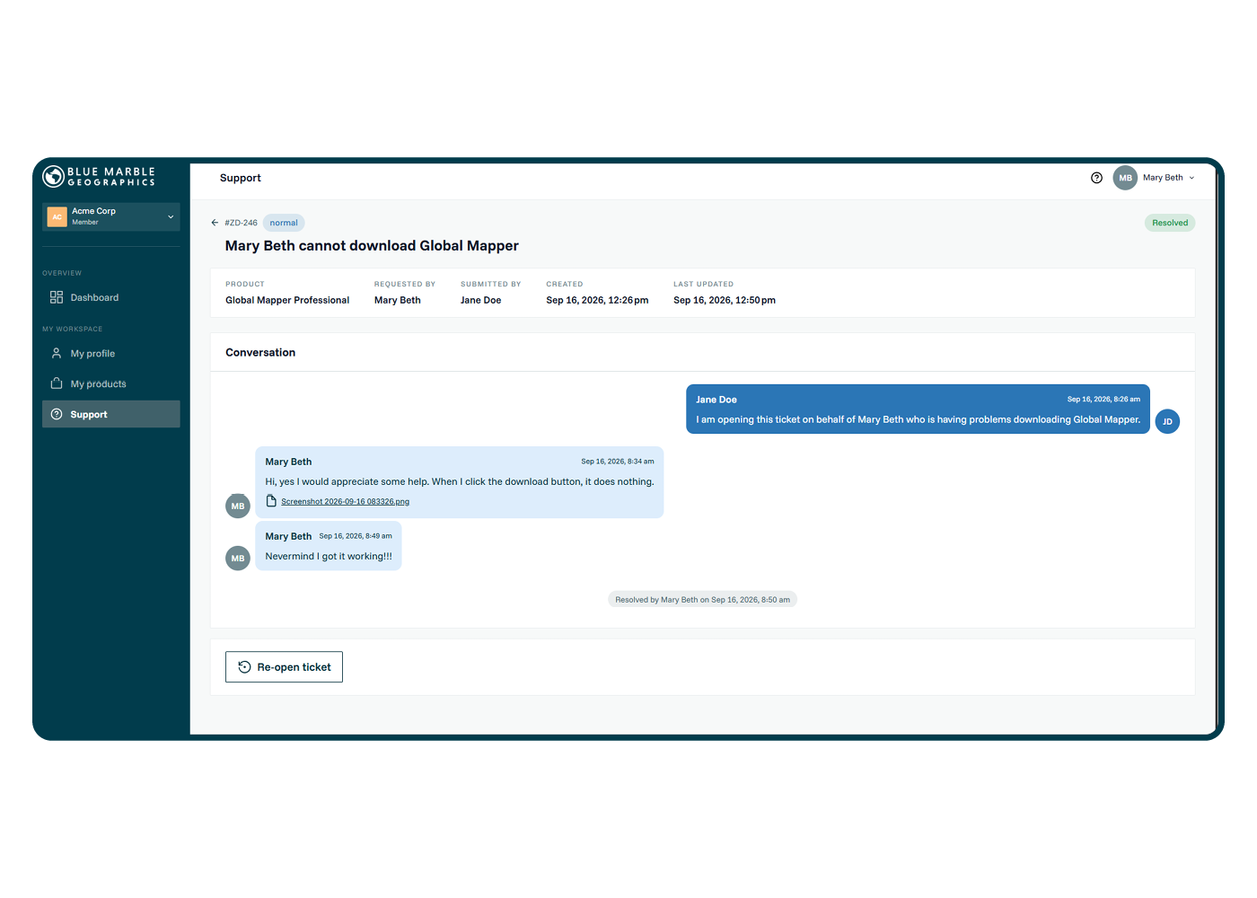The height and width of the screenshot is (898, 1257).
Task: Click the ticket title Mary Beth cannot download Global Mapper
Action: [372, 246]
